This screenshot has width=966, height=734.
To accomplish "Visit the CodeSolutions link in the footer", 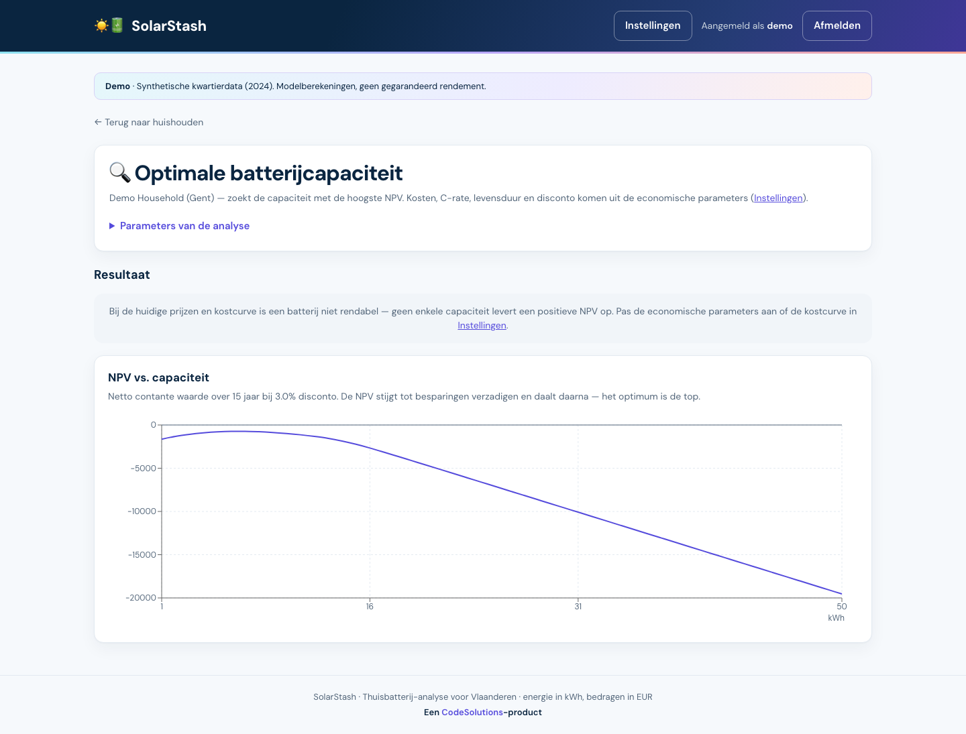I will 472,713.
